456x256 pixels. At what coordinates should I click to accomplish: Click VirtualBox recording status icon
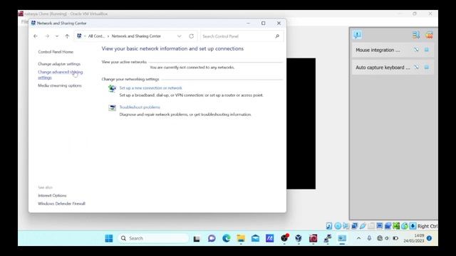(388, 226)
